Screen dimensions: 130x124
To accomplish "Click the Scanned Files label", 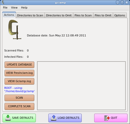I will (14, 50).
